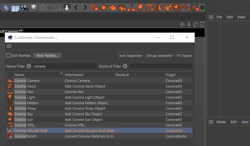
Task: Open Object Manager hamburger menu beside File
Action: pos(211,17)
